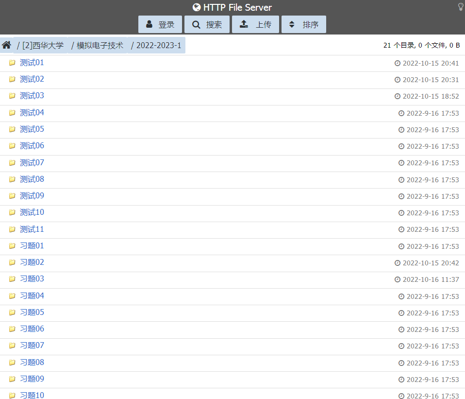The image size is (465, 399).
Task: Click folder icon for 测试06
Action: tap(12, 146)
